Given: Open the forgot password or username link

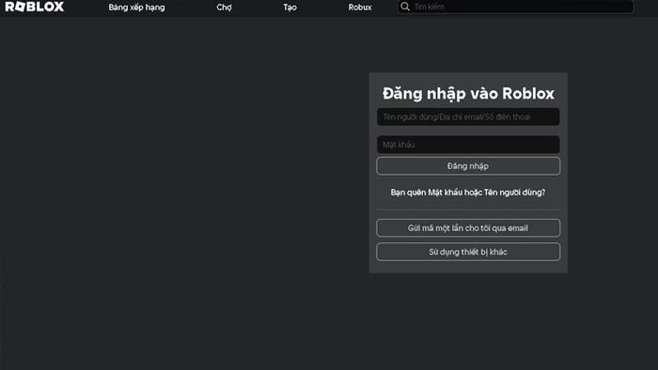Looking at the screenshot, I should [x=468, y=193].
